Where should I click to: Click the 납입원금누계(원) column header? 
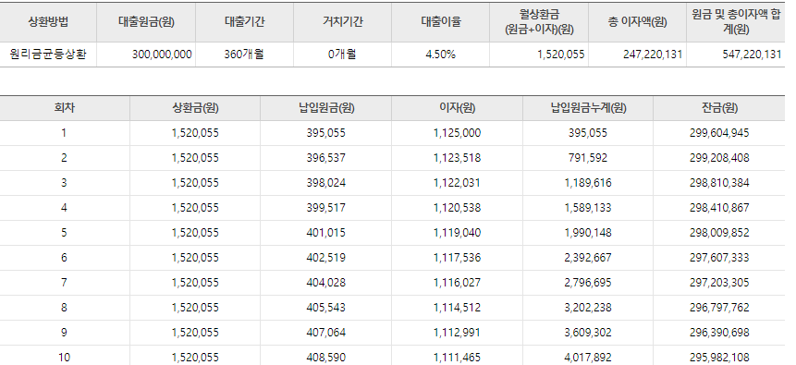pyautogui.click(x=589, y=107)
